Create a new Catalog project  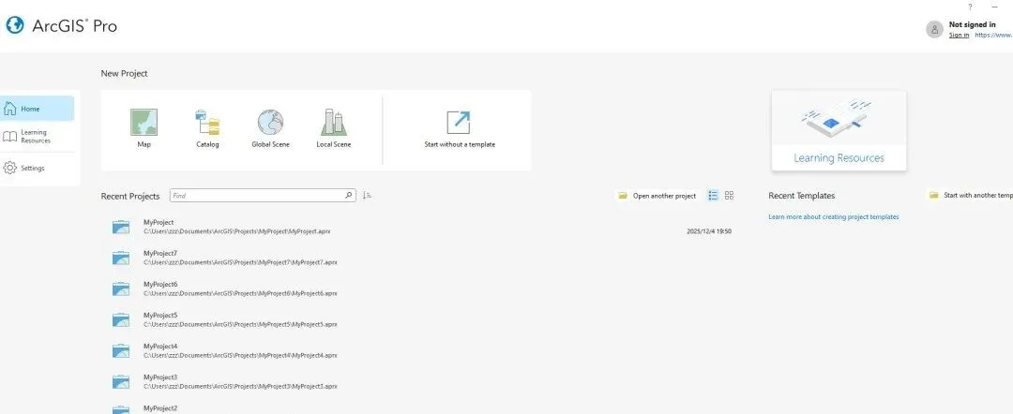click(207, 129)
